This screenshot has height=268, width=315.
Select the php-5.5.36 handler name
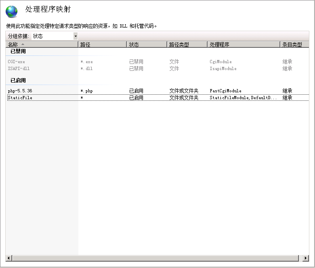pyautogui.click(x=20, y=91)
